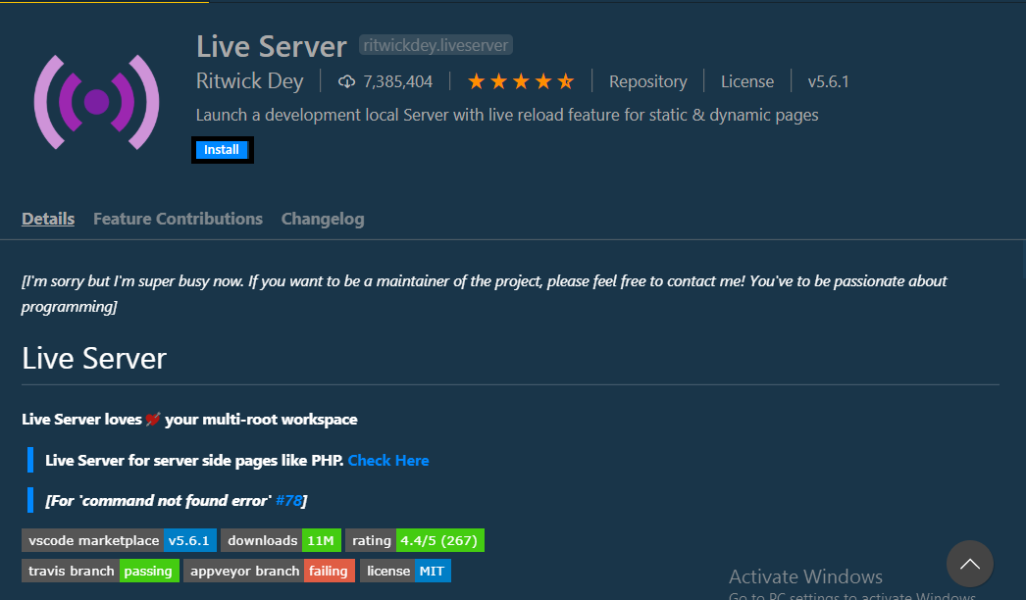Click the downloads 11M badge
The image size is (1026, 600).
281,540
